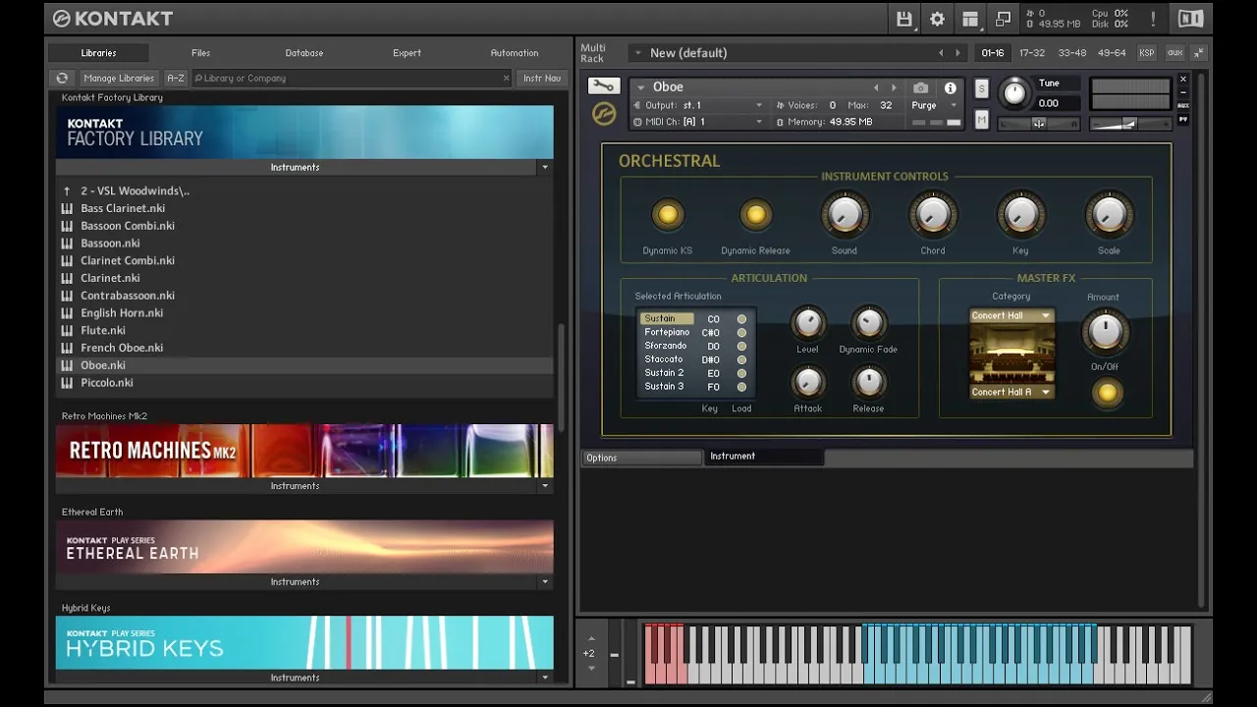The image size is (1257, 707).
Task: Select rack page 49-64
Action: pos(1112,53)
